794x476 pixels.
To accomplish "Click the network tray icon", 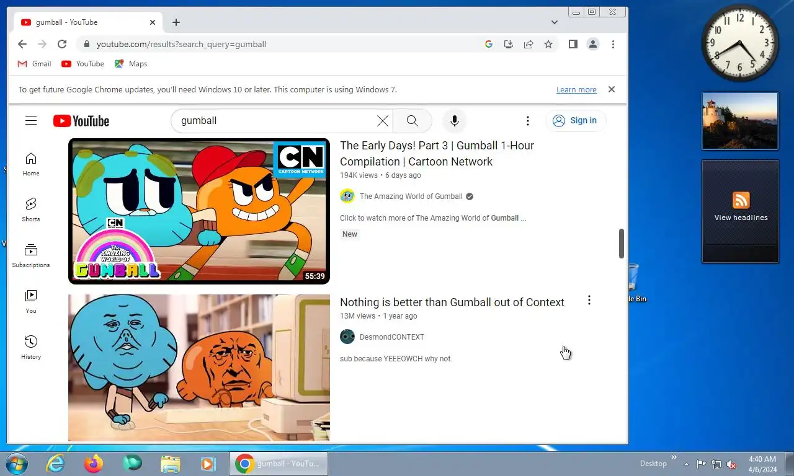I will pyautogui.click(x=716, y=464).
